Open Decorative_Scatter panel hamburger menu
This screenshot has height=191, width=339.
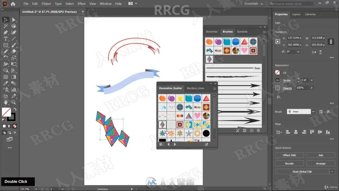tap(215, 88)
